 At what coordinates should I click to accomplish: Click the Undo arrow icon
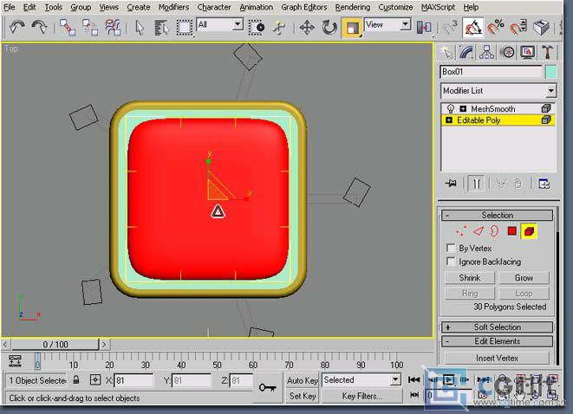pyautogui.click(x=16, y=28)
